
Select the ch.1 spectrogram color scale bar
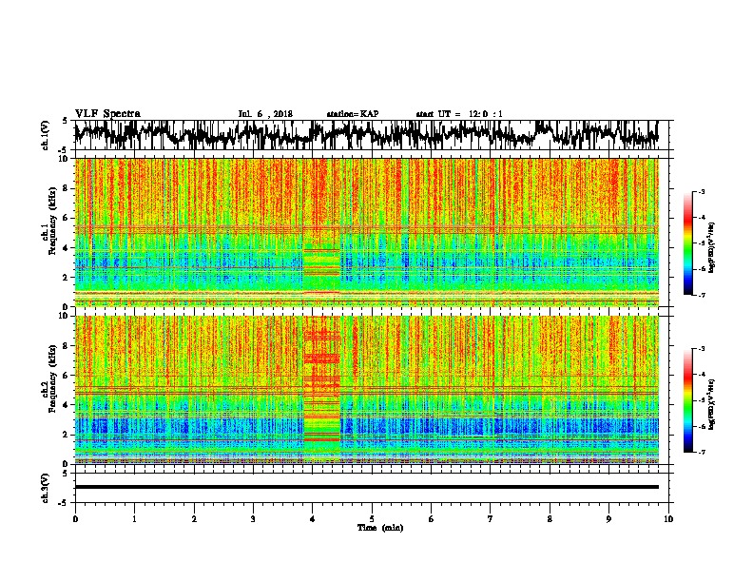pos(687,243)
